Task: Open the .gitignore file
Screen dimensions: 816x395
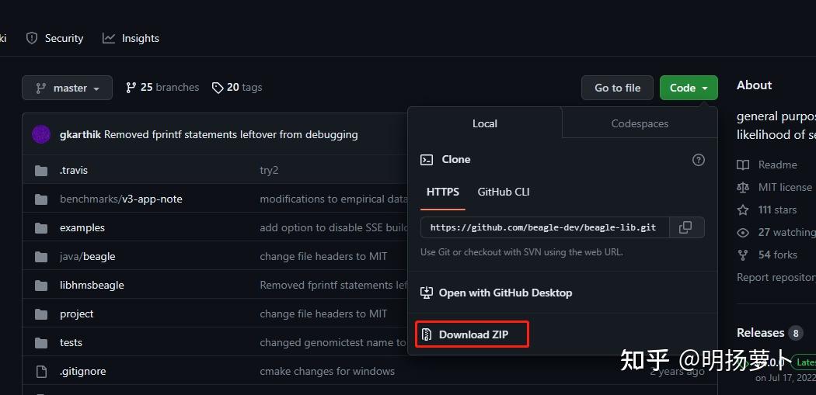Action: (x=82, y=371)
